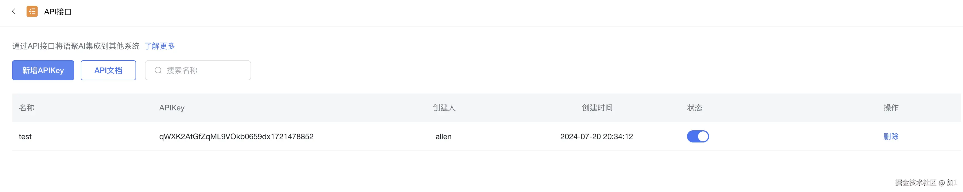This screenshot has width=963, height=192.
Task: Focus the 搜索名称 search field
Action: coord(205,70)
